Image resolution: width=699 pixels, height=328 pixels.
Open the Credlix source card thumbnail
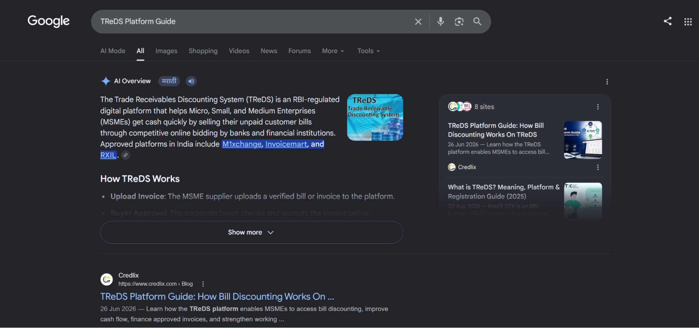583,140
